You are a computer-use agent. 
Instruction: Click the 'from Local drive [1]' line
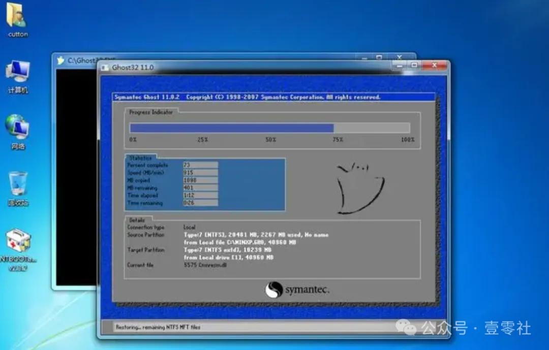pyautogui.click(x=229, y=257)
